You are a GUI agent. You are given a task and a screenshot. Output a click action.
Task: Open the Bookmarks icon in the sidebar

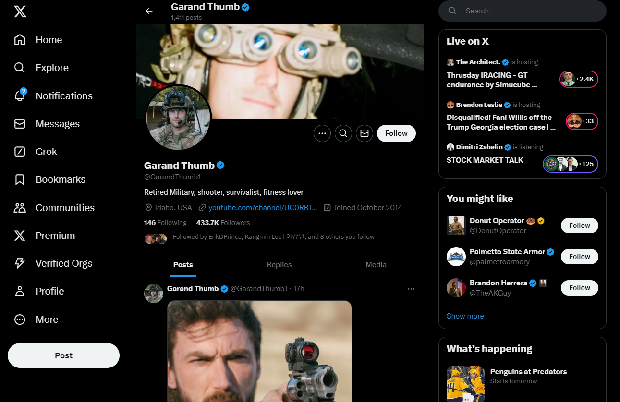coord(20,179)
